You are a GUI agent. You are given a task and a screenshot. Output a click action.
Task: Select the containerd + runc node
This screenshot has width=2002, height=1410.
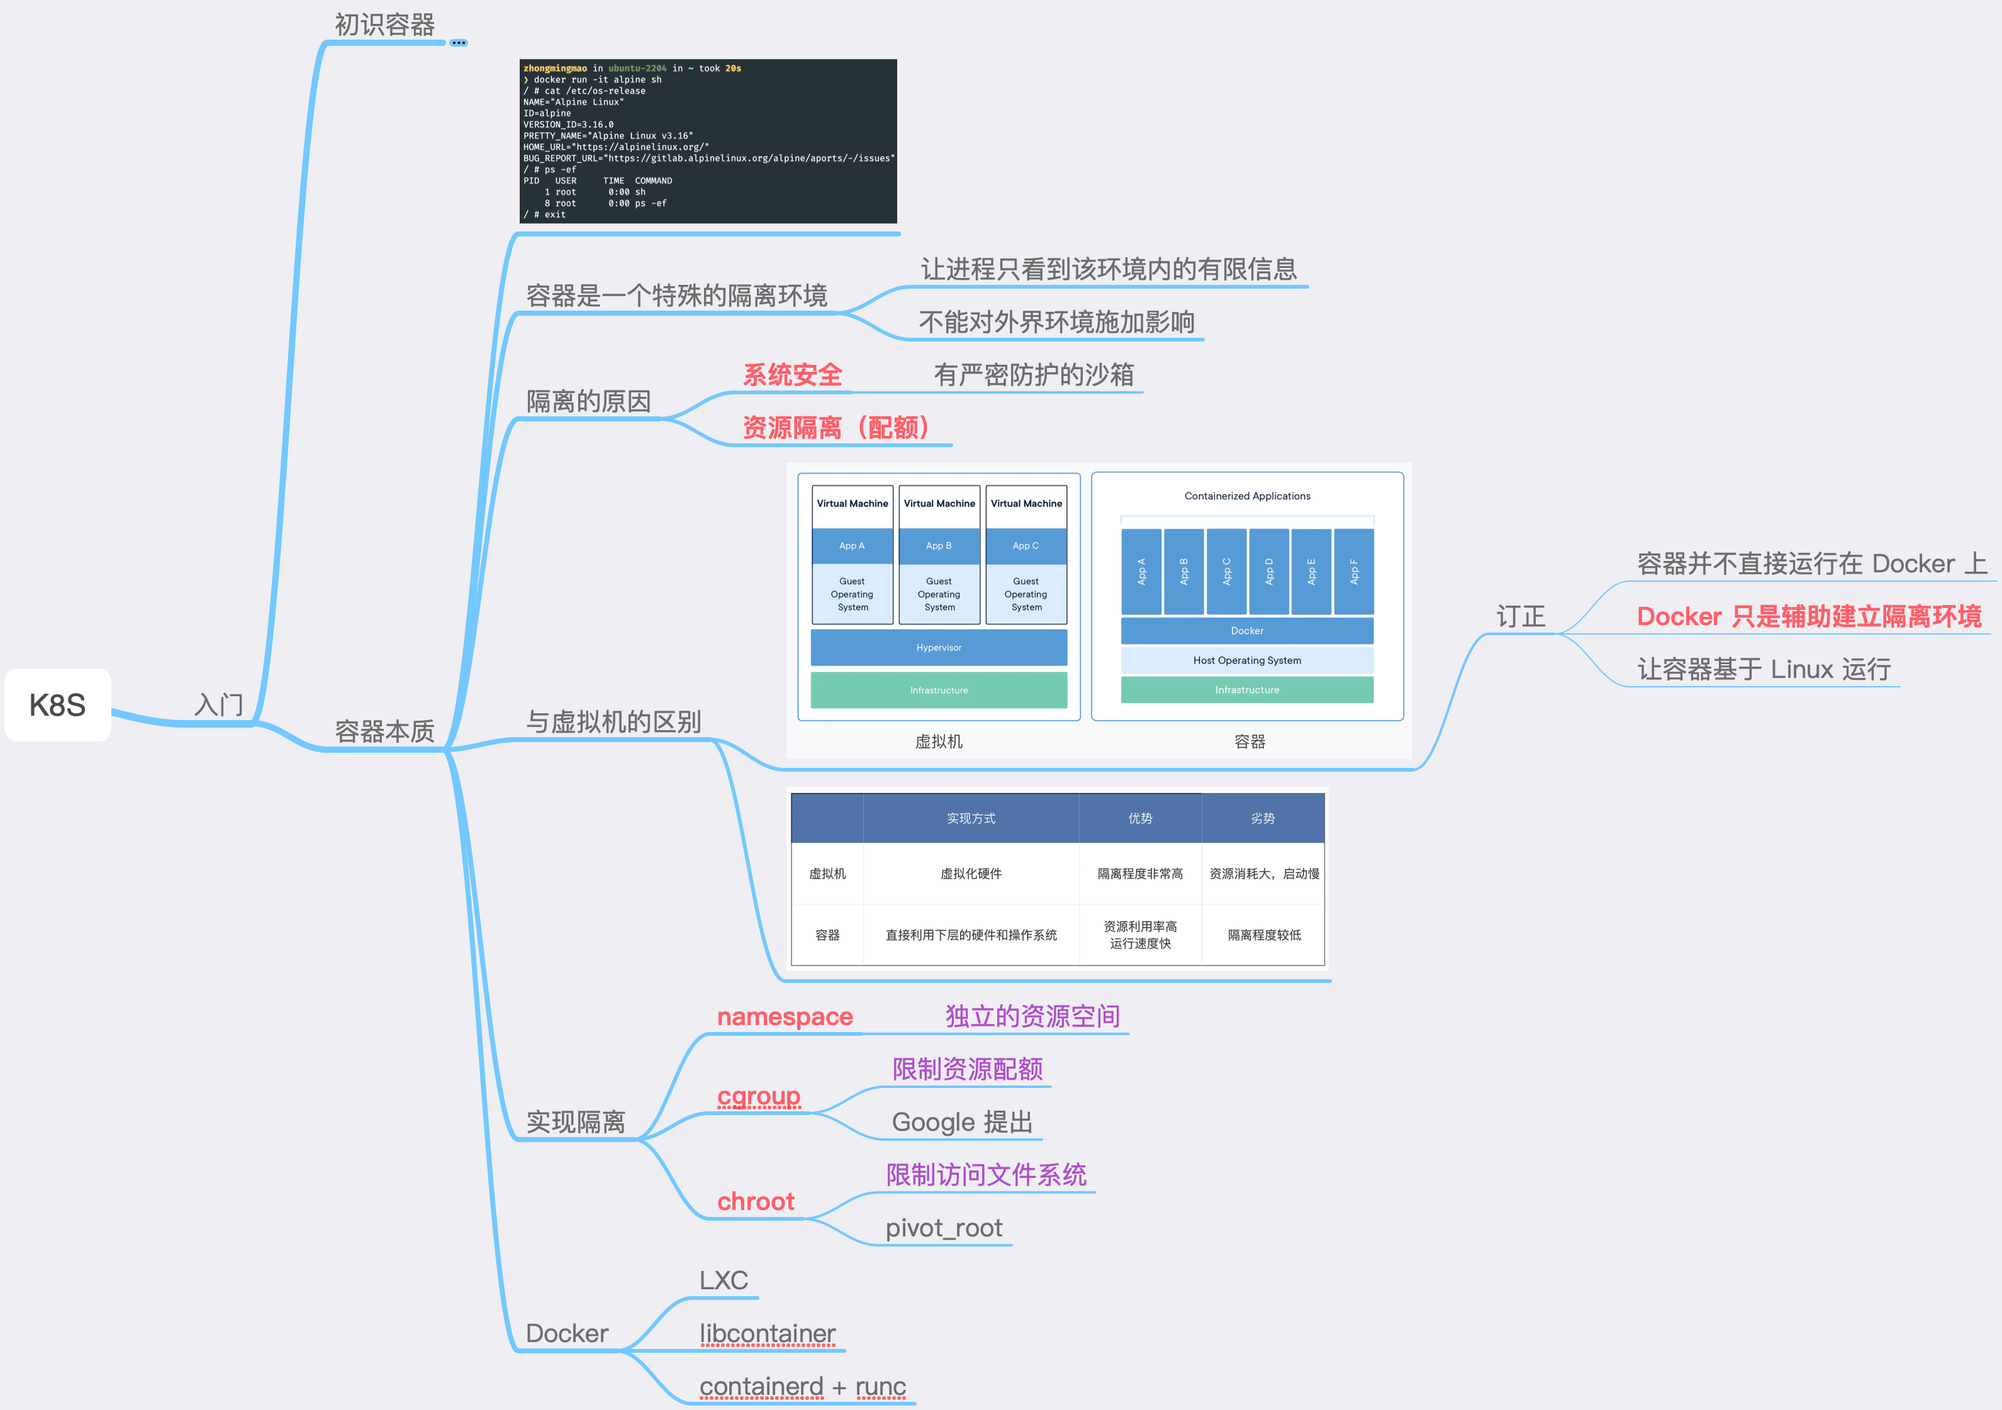click(802, 1387)
